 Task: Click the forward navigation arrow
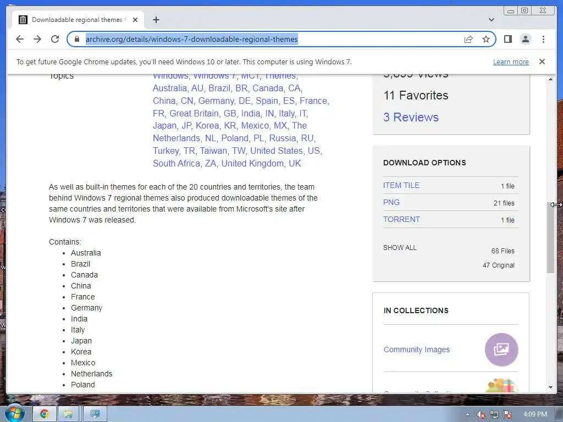click(x=37, y=39)
